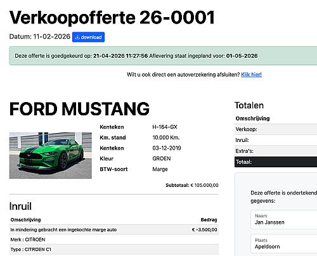Viewport: 317px width, 256px height.
Task: Click license plate value 'H-164-GX'
Action: (x=165, y=127)
